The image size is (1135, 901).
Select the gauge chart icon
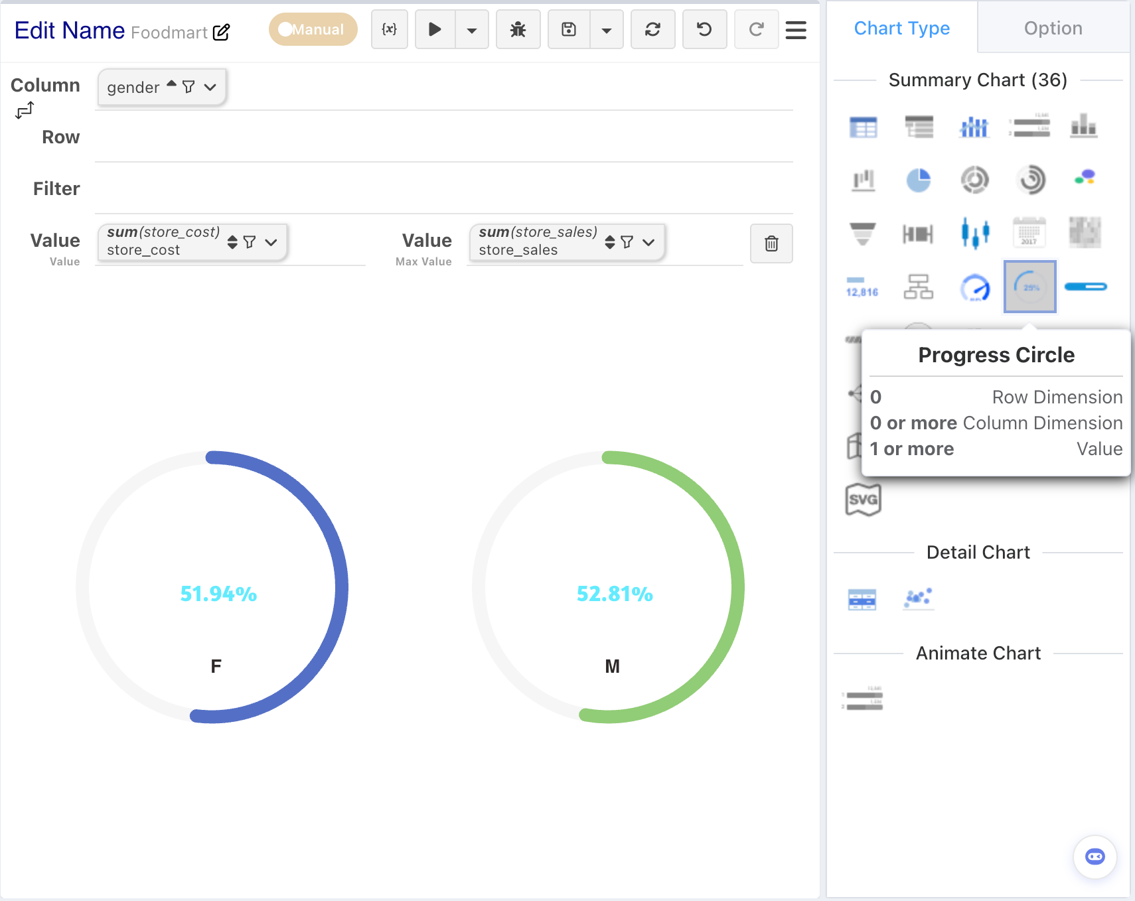(975, 287)
